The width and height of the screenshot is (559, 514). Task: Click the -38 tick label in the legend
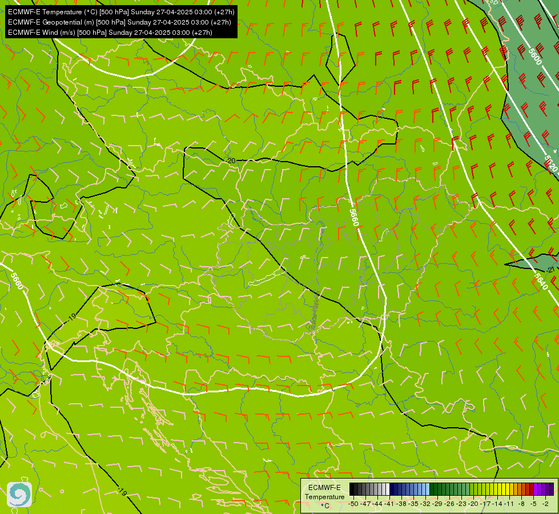401,504
